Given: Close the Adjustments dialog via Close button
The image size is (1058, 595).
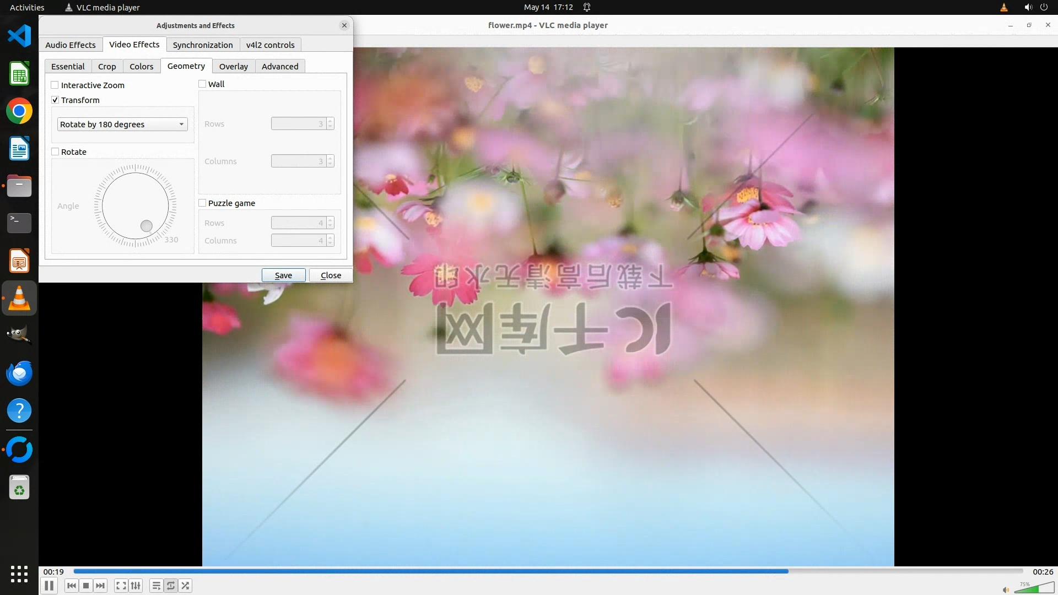Looking at the screenshot, I should pyautogui.click(x=331, y=275).
